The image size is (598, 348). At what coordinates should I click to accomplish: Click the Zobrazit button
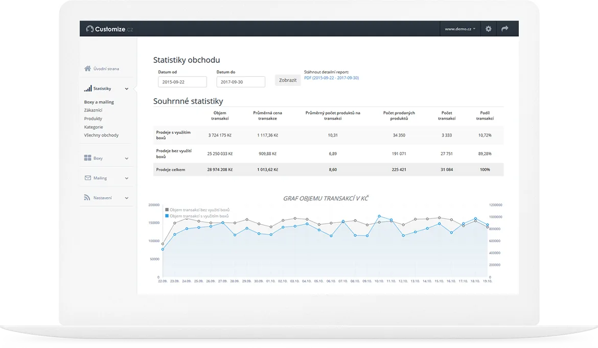288,80
